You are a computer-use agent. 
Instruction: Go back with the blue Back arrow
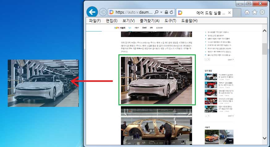click(92, 12)
